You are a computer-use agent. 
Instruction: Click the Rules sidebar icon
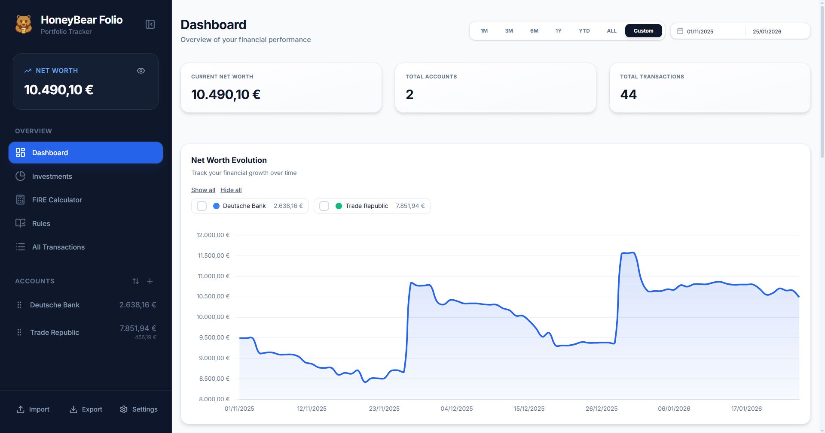(21, 223)
